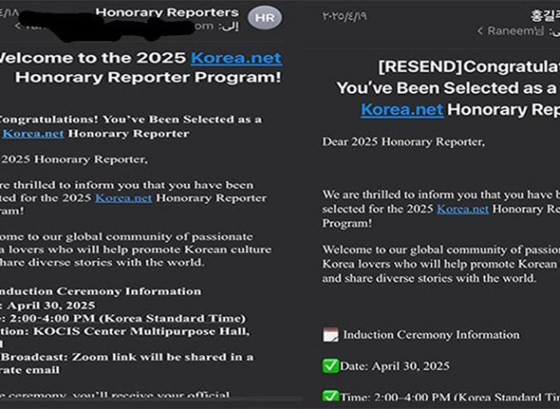
Task: Click "and share diverse stories with the world." right email
Action: tap(429, 278)
